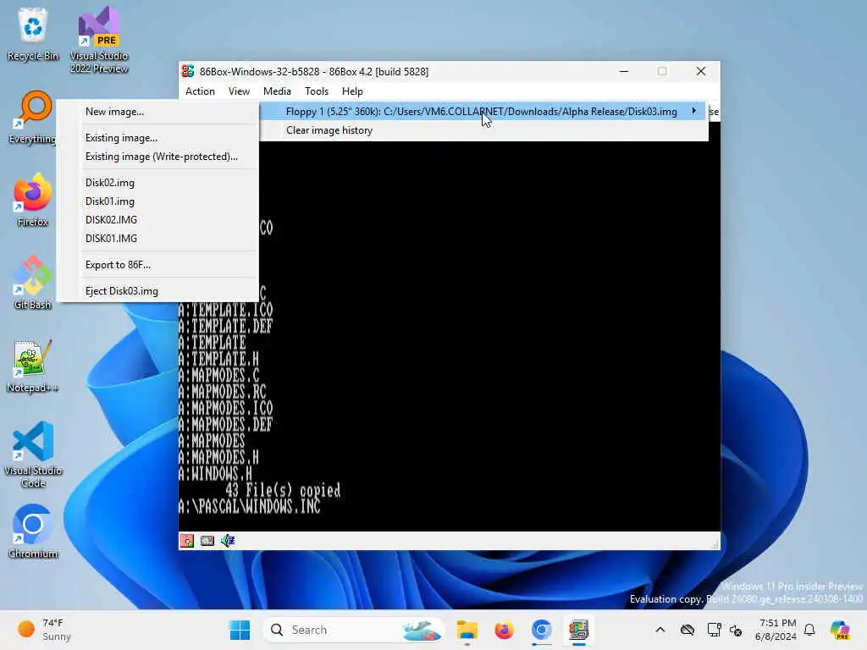Open Git Bash desktop shortcut

33,283
